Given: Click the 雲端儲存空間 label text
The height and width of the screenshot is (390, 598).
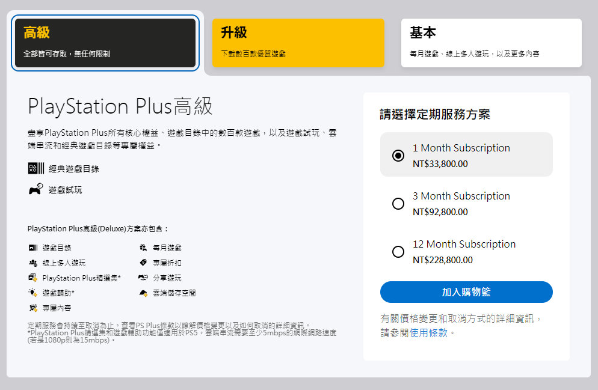Looking at the screenshot, I should coord(174,293).
